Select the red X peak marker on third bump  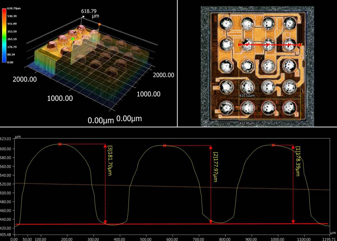point(273,145)
